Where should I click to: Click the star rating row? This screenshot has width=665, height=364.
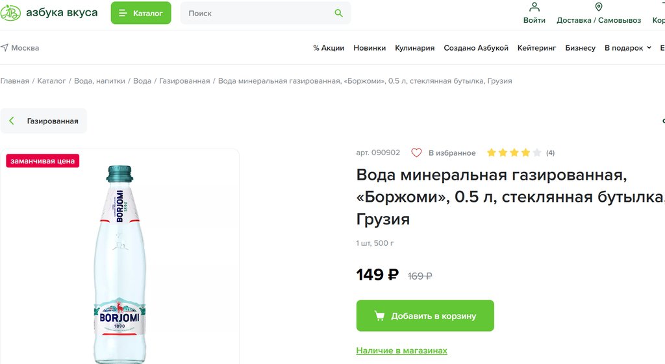pyautogui.click(x=514, y=152)
